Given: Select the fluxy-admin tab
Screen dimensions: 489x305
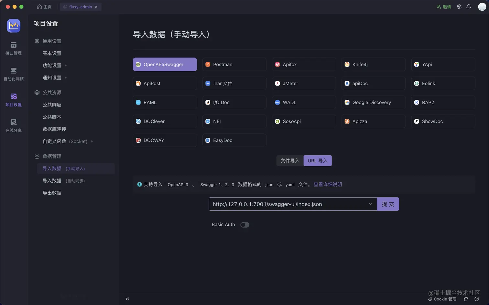Looking at the screenshot, I should [81, 7].
